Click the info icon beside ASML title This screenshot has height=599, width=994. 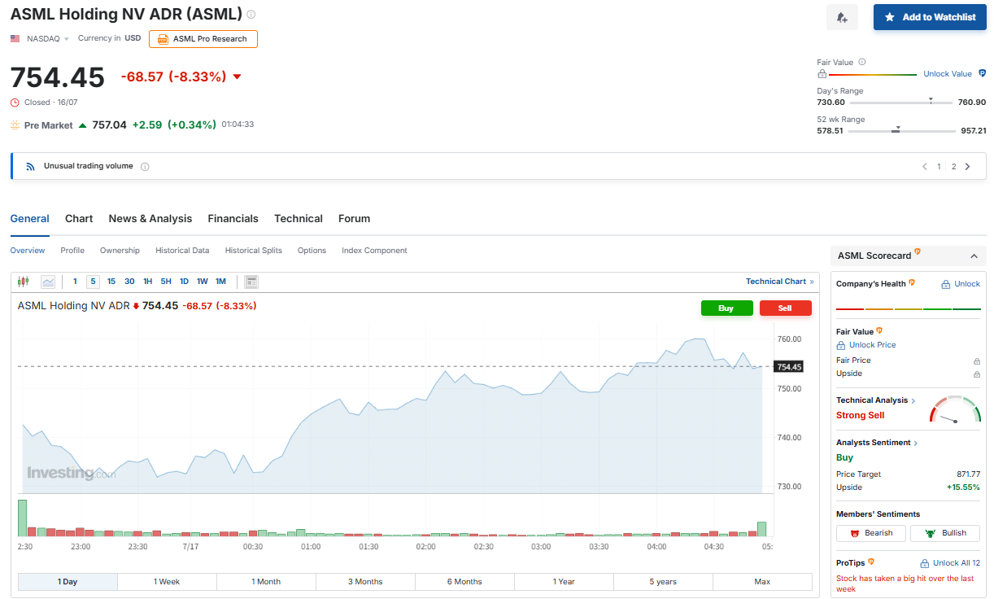pyautogui.click(x=251, y=15)
